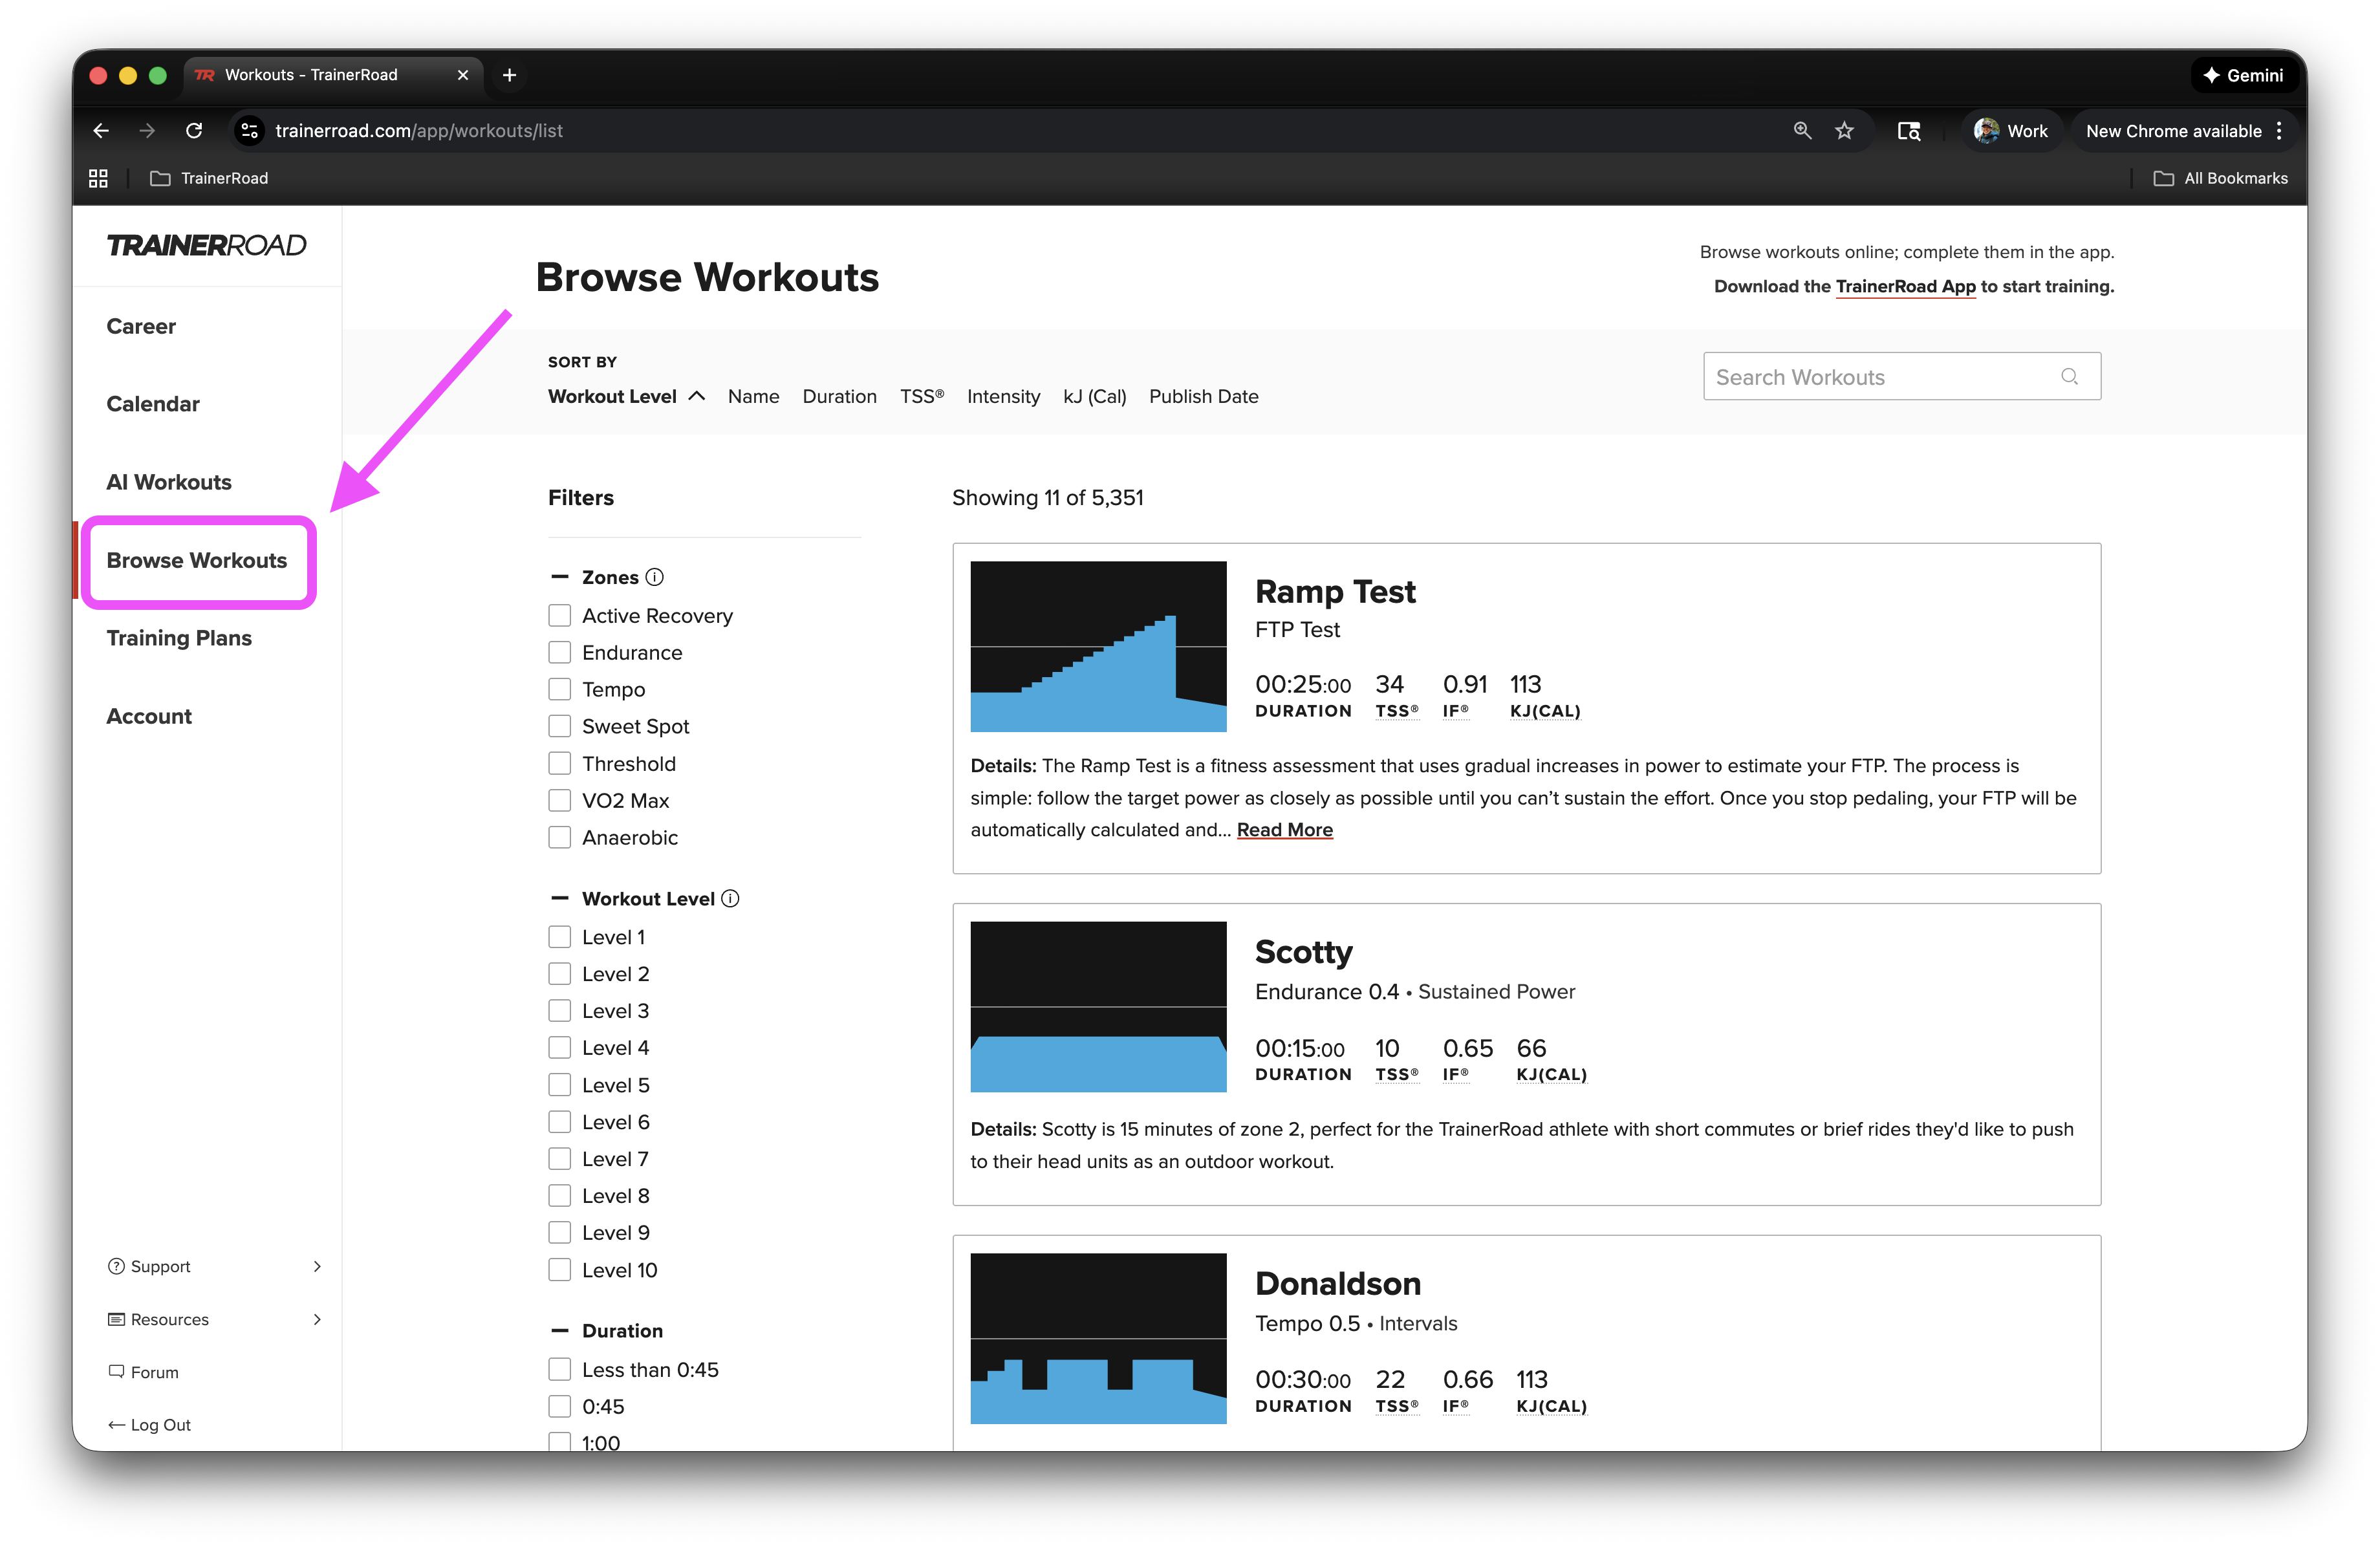Viewport: 2380px width, 1547px height.
Task: Open Training Plans
Action: pyautogui.click(x=179, y=638)
